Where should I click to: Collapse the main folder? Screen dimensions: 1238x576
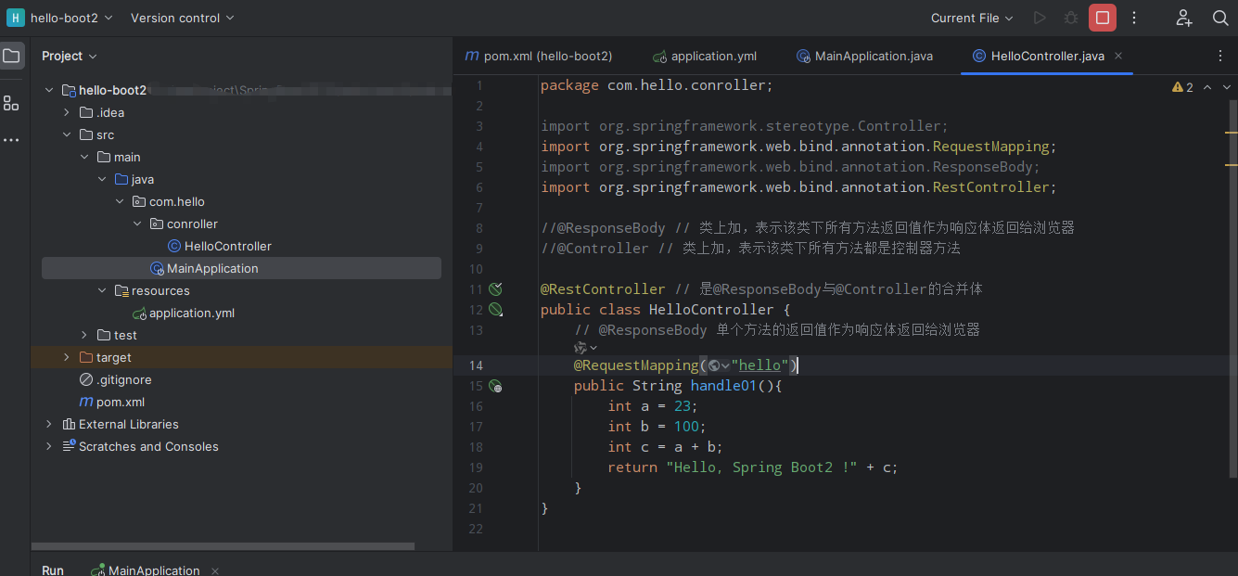click(x=84, y=157)
